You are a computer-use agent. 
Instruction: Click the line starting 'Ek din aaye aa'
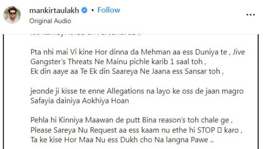point(127,72)
